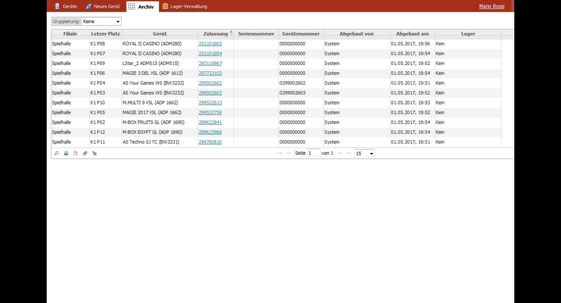Sort by Letzer Platz column header
Viewport: 561px width, 303px height.
pyautogui.click(x=105, y=34)
